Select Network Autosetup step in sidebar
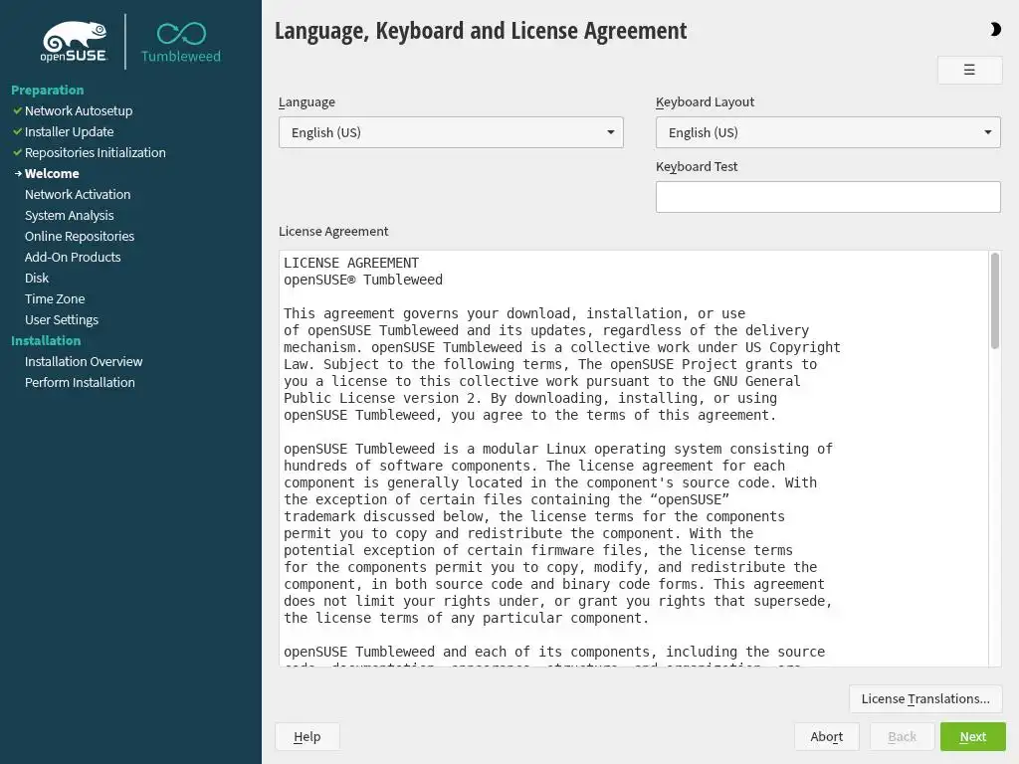 pos(79,110)
